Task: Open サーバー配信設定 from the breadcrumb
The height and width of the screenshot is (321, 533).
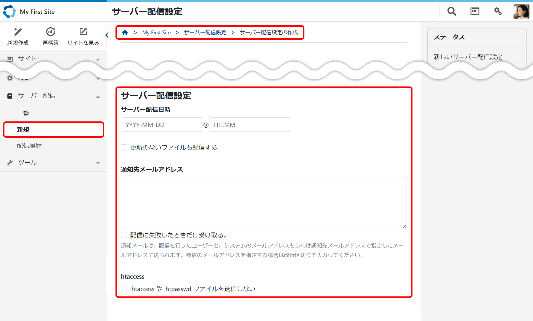Action: point(205,32)
